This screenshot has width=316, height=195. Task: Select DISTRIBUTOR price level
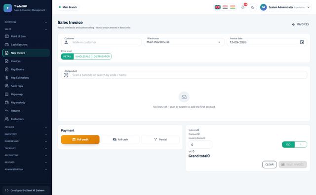[x=102, y=57]
